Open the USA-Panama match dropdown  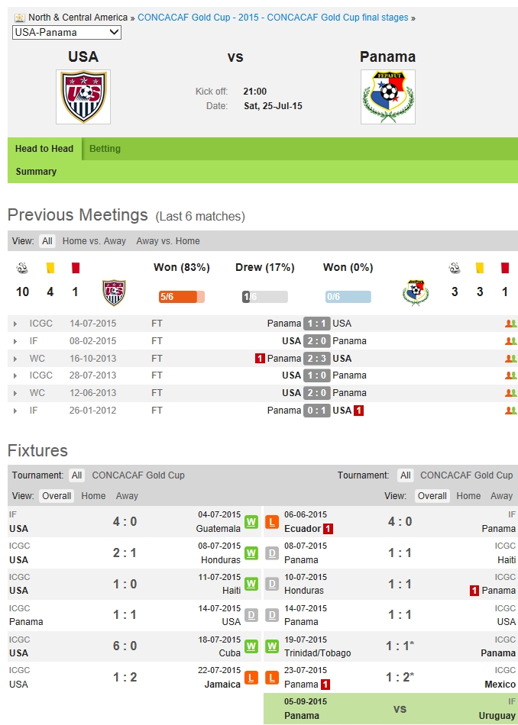click(x=67, y=32)
